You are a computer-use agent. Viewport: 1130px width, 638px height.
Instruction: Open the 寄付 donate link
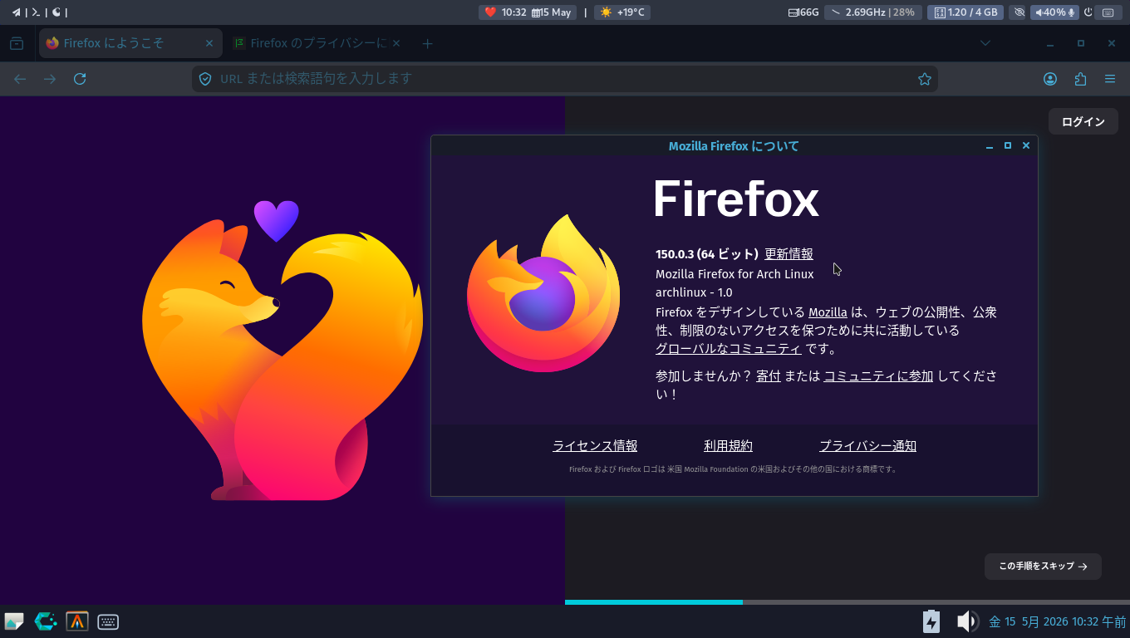coord(768,375)
